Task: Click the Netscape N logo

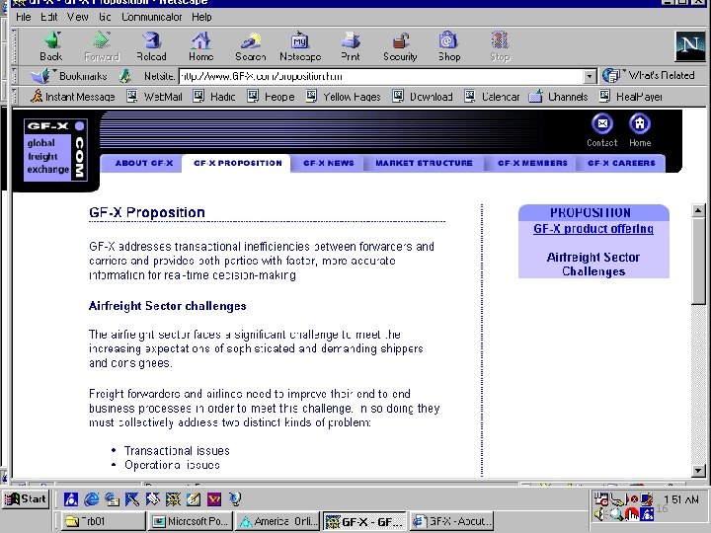Action: 690,45
